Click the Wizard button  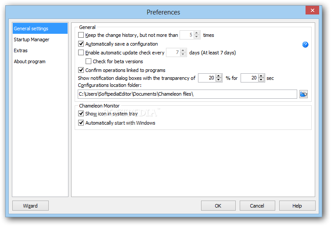pyautogui.click(x=30, y=206)
